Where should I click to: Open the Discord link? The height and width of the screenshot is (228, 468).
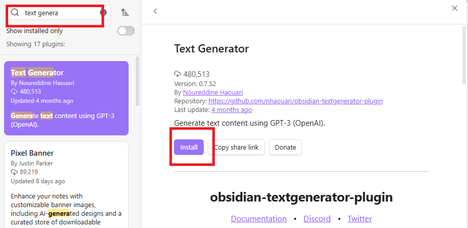(317, 219)
